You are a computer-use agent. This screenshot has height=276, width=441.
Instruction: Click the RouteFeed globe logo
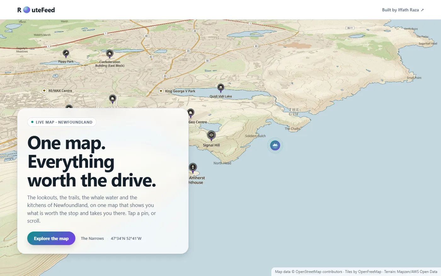coord(27,10)
